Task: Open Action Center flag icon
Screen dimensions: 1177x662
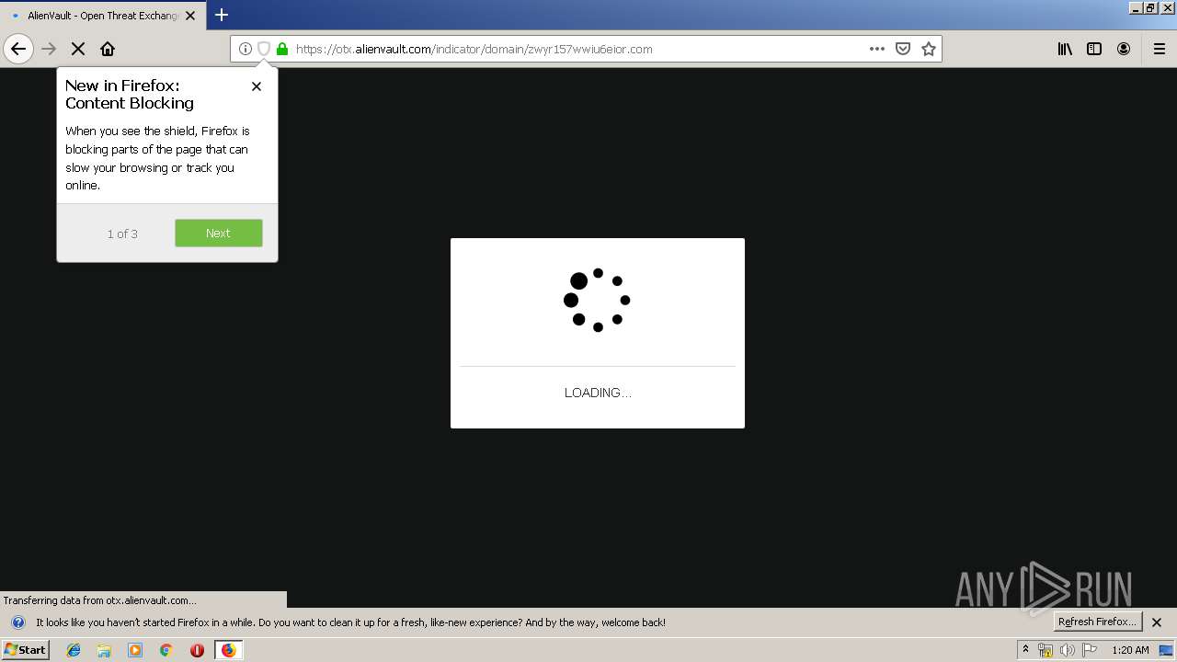Action: pyautogui.click(x=1090, y=650)
